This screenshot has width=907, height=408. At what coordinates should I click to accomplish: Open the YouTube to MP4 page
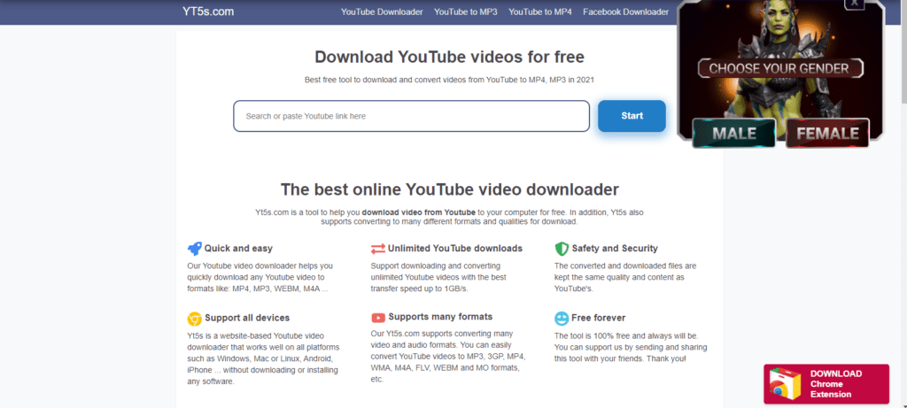coord(540,12)
